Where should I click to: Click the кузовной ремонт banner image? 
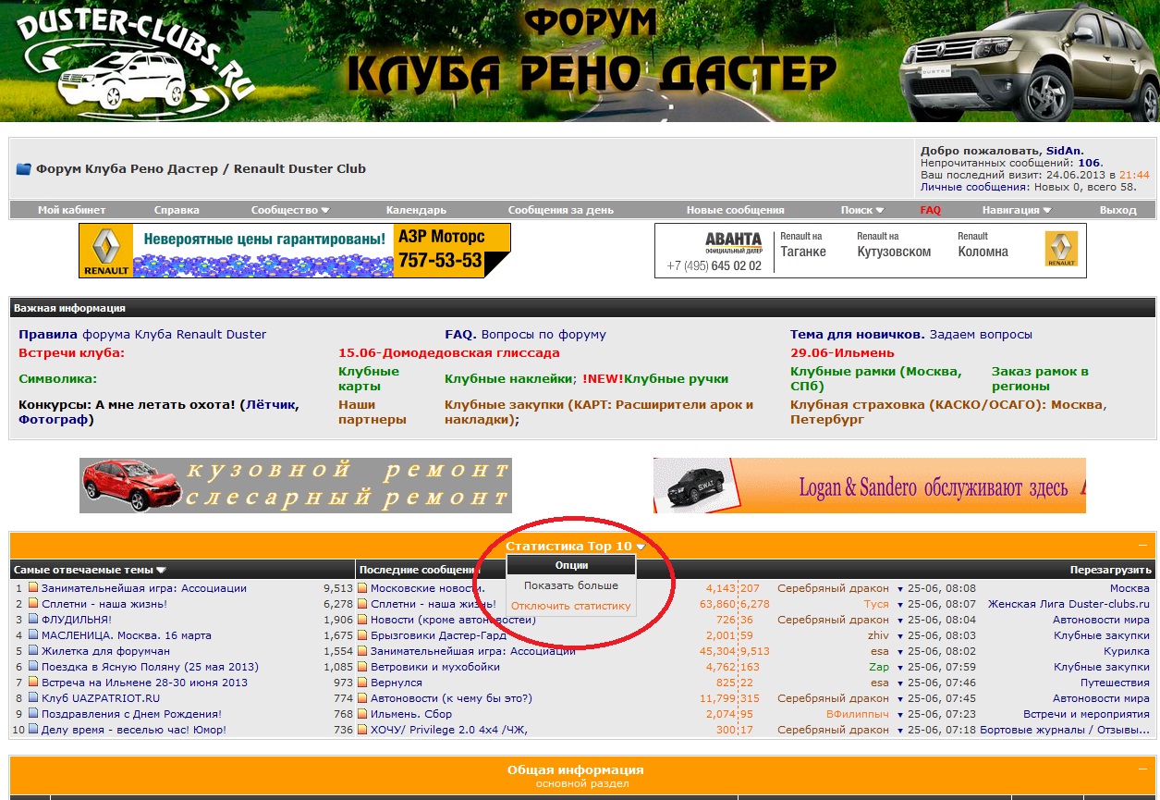click(295, 486)
